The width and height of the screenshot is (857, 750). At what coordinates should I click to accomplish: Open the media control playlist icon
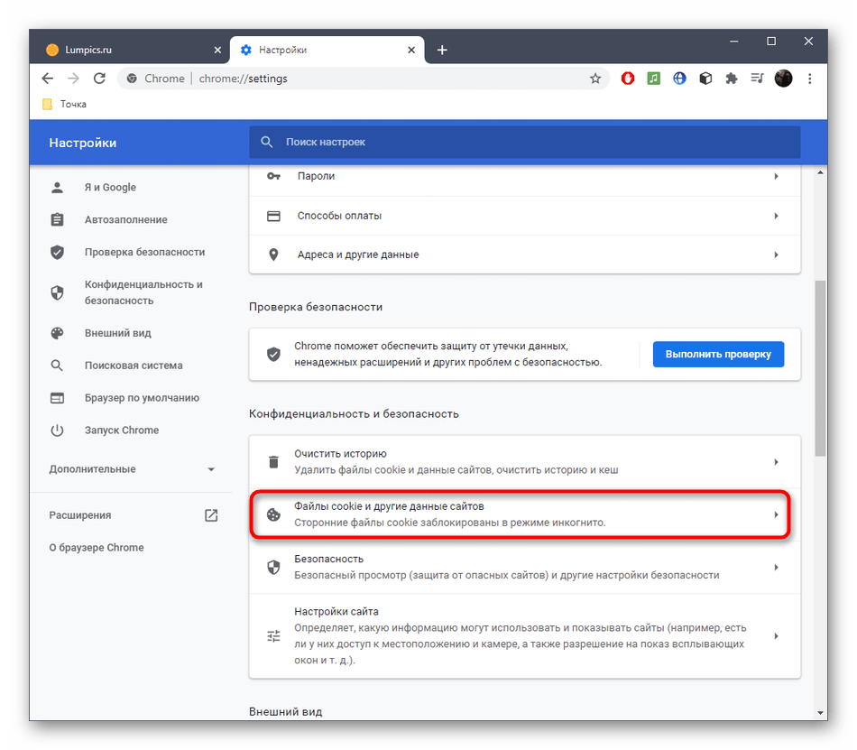(x=757, y=79)
